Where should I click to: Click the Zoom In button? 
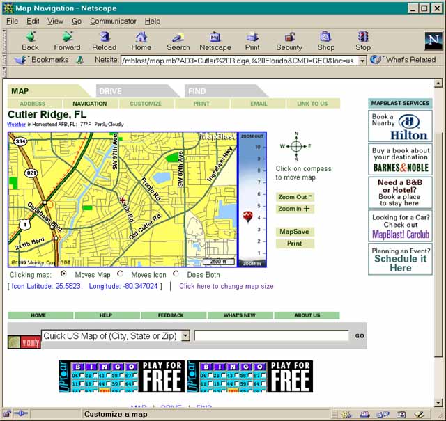[x=295, y=209]
